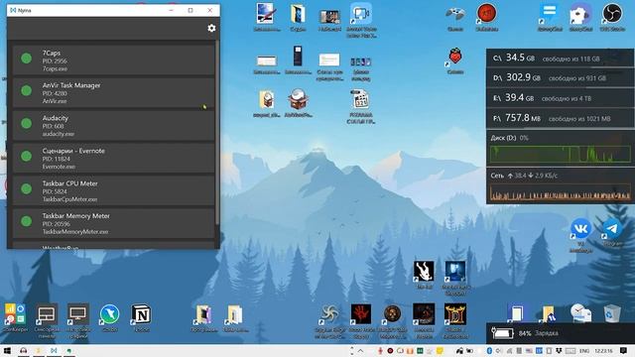Open Nyrna settings gear
This screenshot has width=635, height=357.
pyautogui.click(x=211, y=28)
